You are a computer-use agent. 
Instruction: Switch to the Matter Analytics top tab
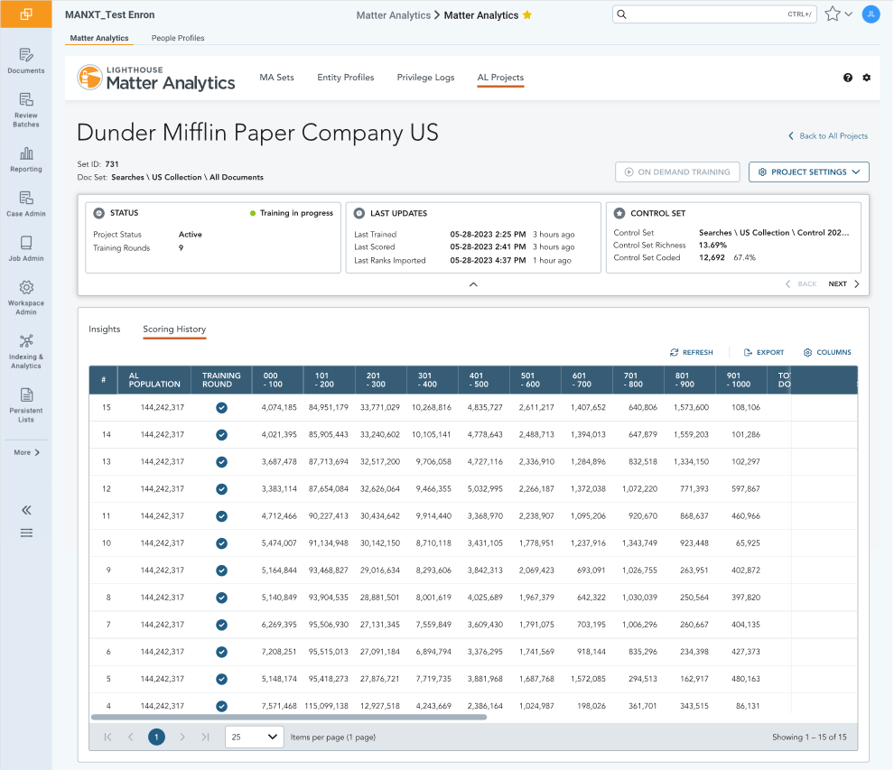click(x=99, y=38)
